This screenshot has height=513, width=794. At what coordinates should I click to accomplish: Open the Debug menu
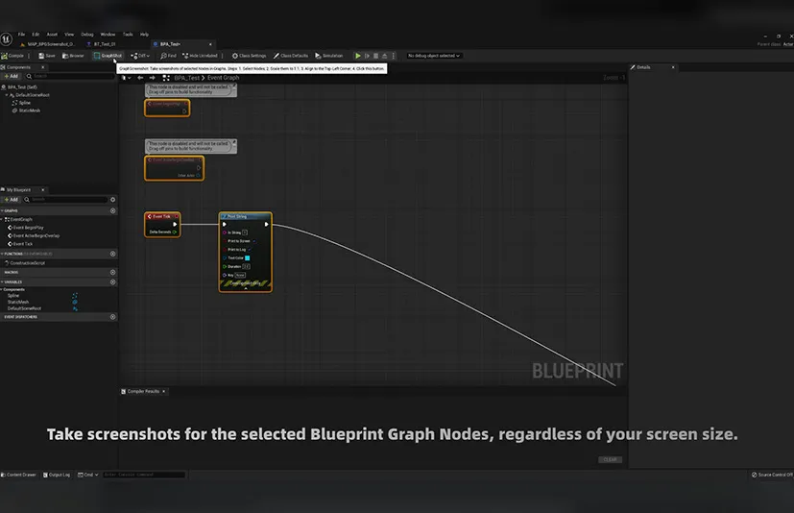click(x=87, y=35)
